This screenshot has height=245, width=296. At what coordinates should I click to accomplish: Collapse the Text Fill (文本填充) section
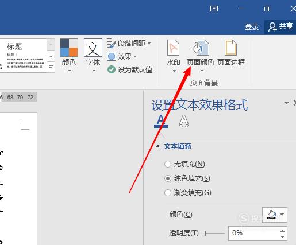coord(157,146)
